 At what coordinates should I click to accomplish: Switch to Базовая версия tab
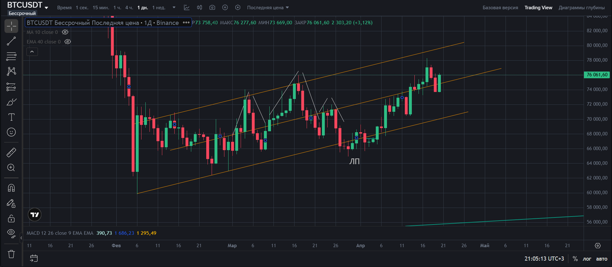[500, 8]
